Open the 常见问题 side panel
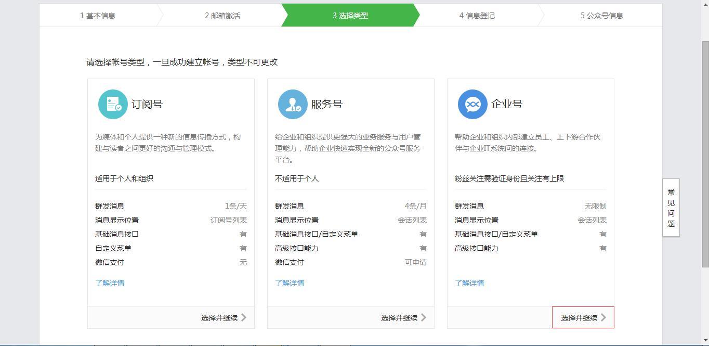The image size is (709, 346). (x=671, y=208)
